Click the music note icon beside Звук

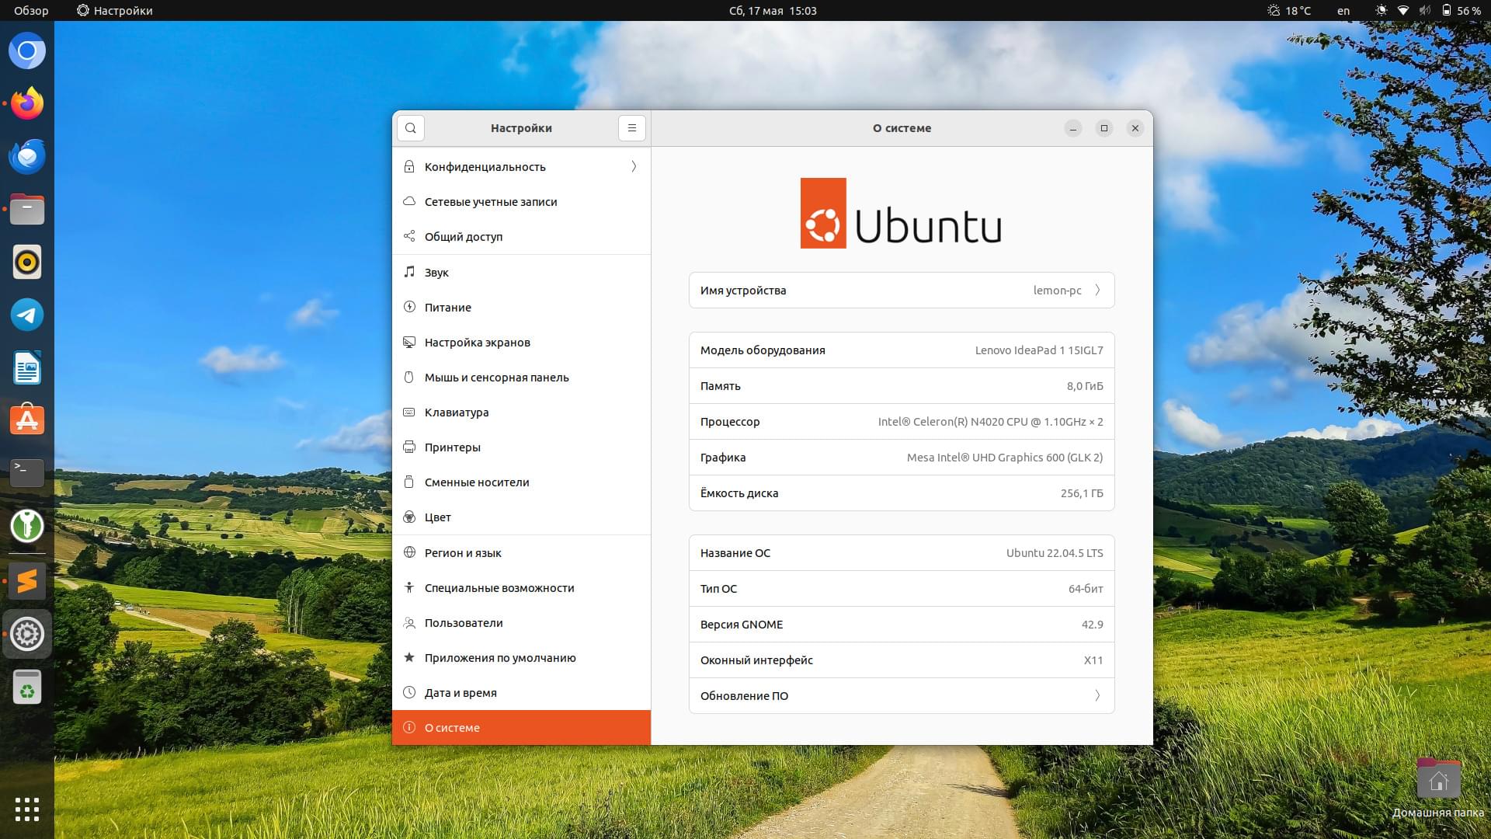click(x=409, y=272)
